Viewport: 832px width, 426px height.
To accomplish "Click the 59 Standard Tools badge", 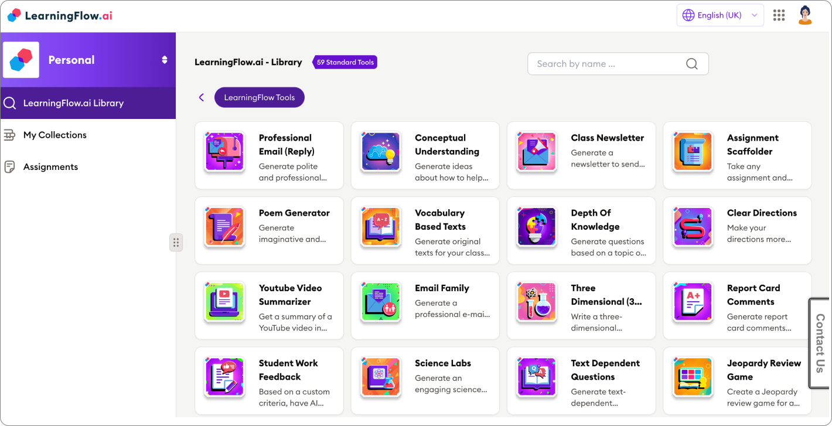I will click(x=345, y=62).
